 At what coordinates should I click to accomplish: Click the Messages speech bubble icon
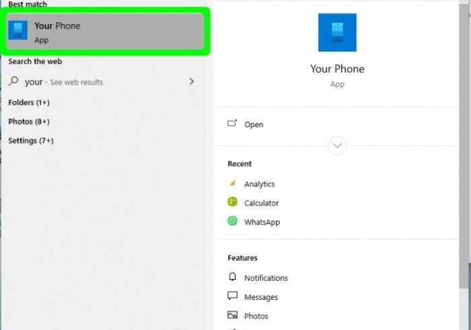pyautogui.click(x=233, y=296)
